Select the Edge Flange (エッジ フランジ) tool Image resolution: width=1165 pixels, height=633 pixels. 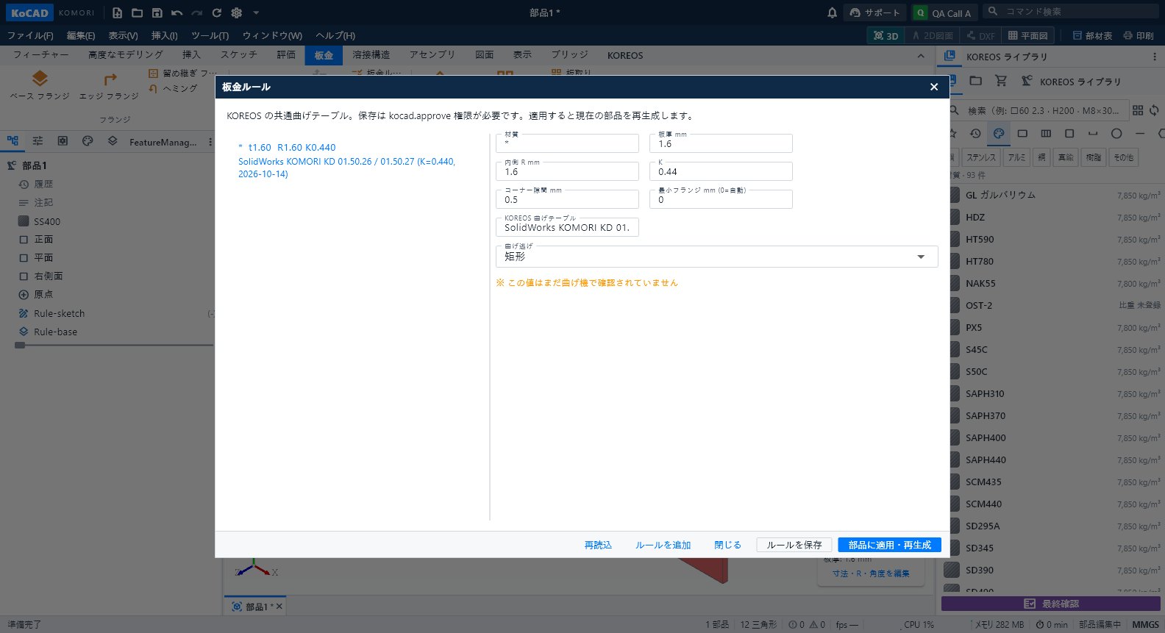tap(109, 85)
